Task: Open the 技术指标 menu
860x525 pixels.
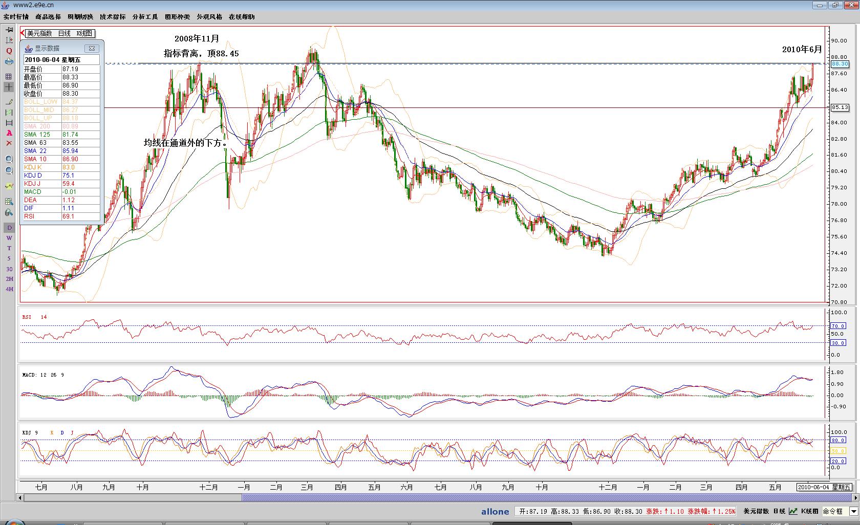Action: point(113,17)
